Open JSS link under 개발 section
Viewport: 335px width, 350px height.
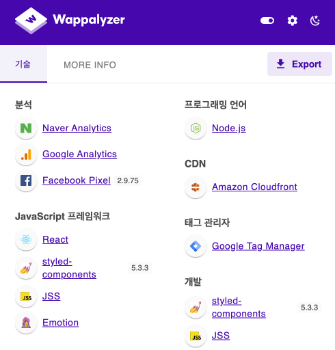click(221, 336)
